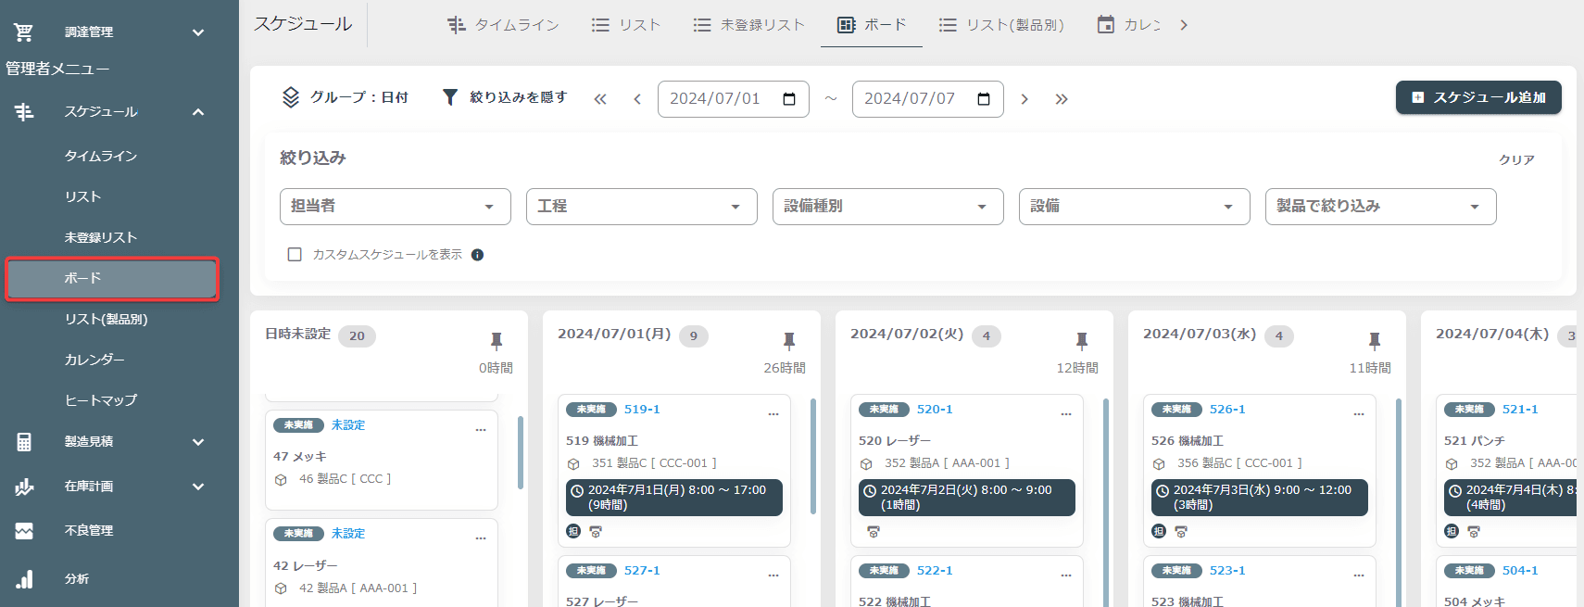Click the start date field 2024/07/01

point(734,99)
